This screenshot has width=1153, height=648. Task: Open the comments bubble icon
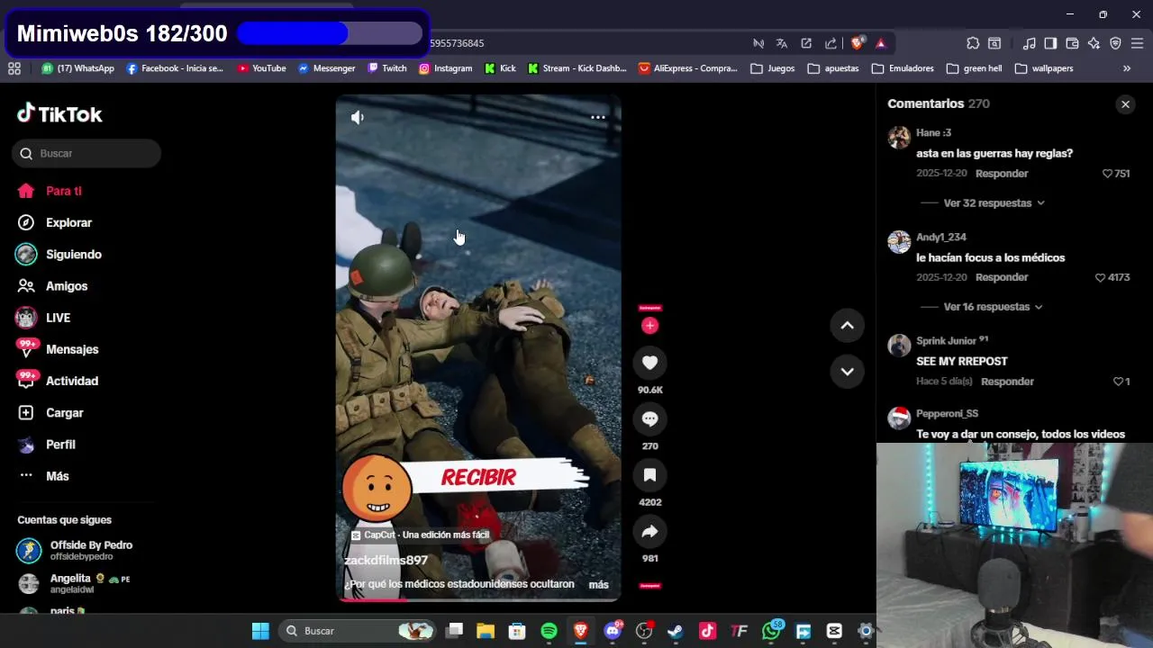[x=649, y=418]
